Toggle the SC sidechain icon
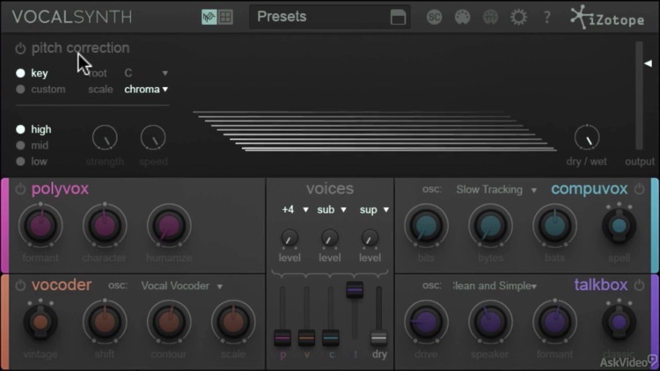 pyautogui.click(x=434, y=17)
